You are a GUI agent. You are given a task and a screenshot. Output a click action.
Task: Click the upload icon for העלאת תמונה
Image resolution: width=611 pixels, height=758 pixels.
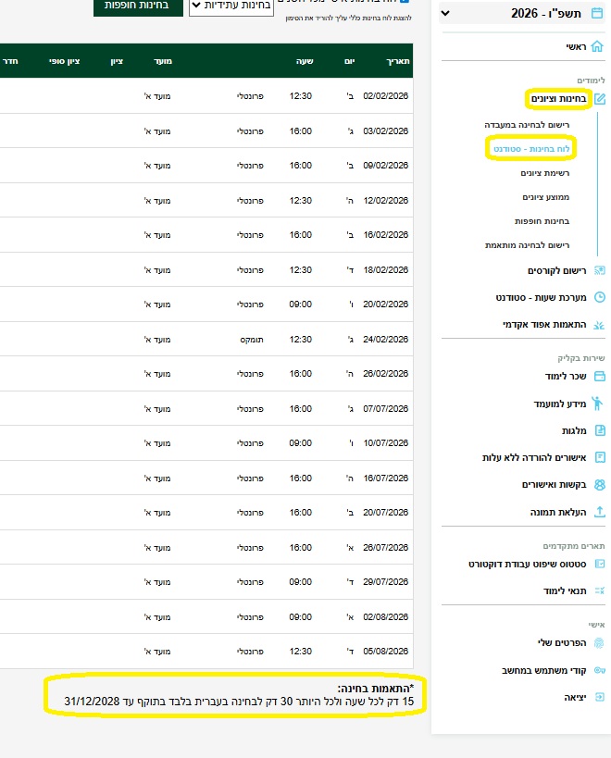[x=600, y=511]
